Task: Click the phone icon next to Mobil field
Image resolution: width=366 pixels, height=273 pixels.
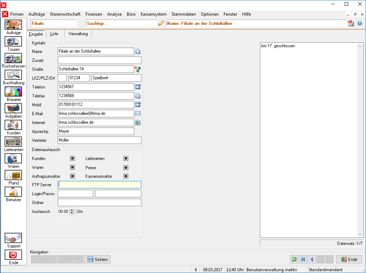Action: 138,105
